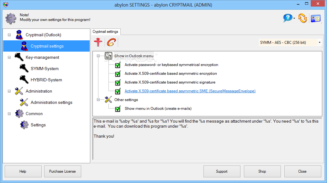Maximize the abylon SETTINGS window

point(307,3)
